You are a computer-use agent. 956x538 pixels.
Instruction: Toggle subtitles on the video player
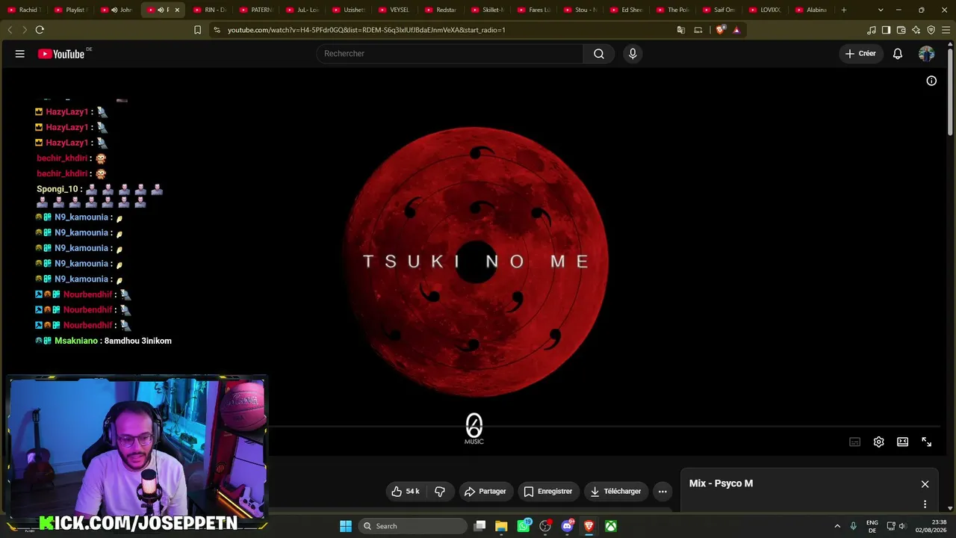855,442
